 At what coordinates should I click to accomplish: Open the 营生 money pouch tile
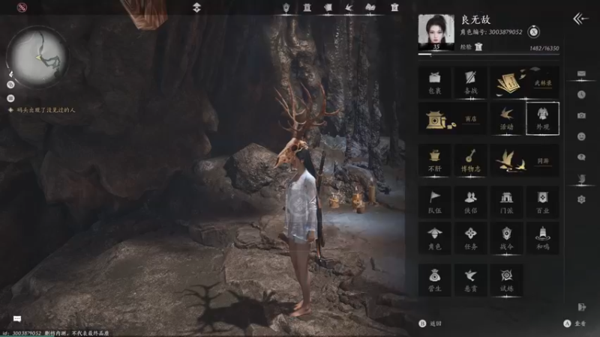click(x=435, y=280)
